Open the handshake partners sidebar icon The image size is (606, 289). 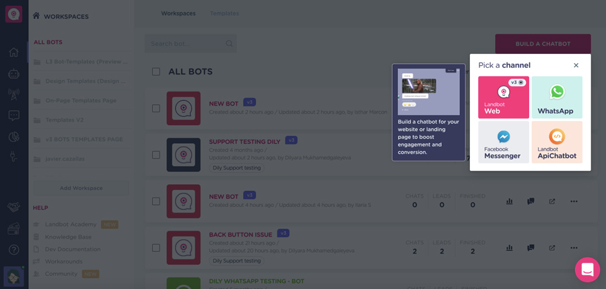(x=13, y=207)
